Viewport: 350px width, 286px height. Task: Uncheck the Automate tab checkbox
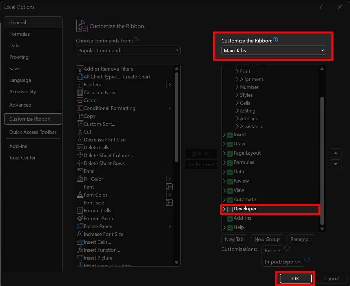click(230, 200)
